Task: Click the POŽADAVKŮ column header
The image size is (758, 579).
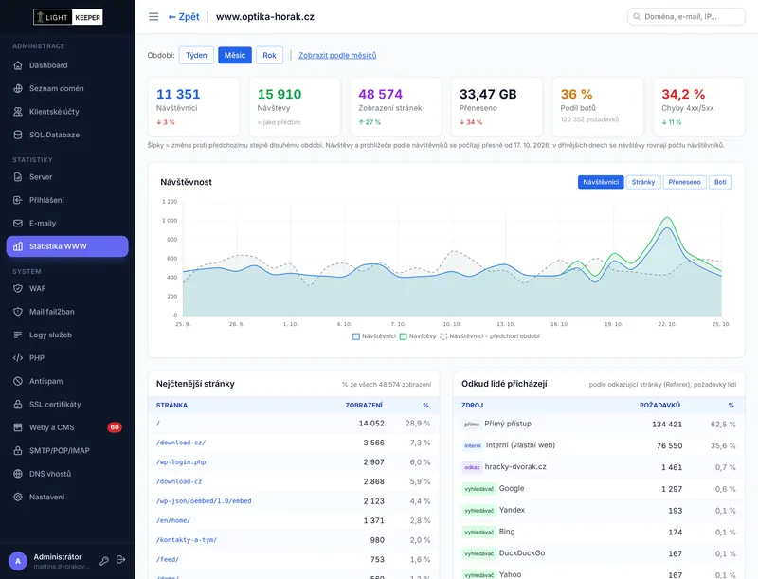Action: 659,405
